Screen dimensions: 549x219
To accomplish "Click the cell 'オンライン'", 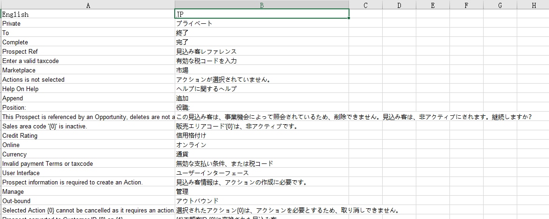I will pos(262,145).
